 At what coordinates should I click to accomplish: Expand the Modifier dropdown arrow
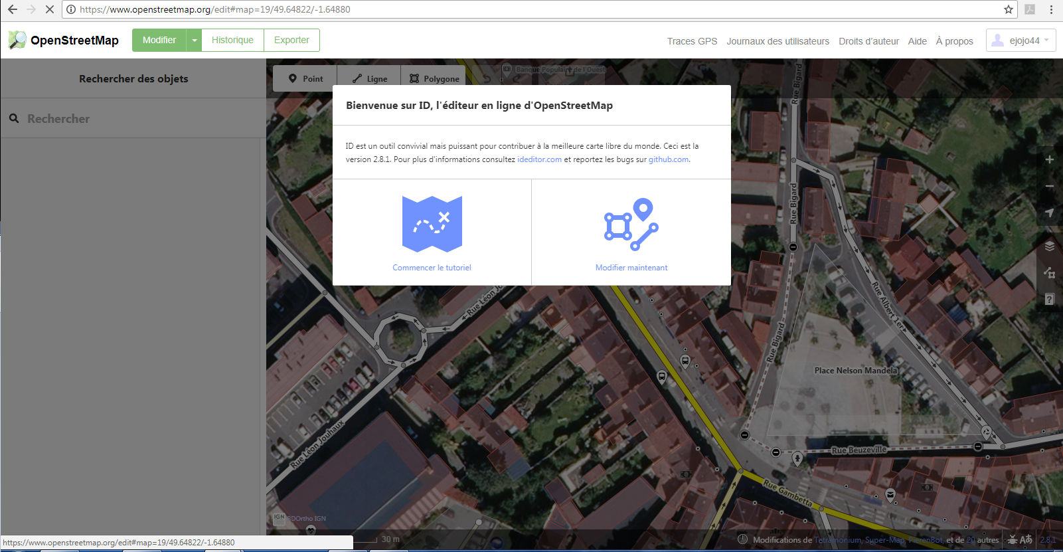pyautogui.click(x=194, y=40)
